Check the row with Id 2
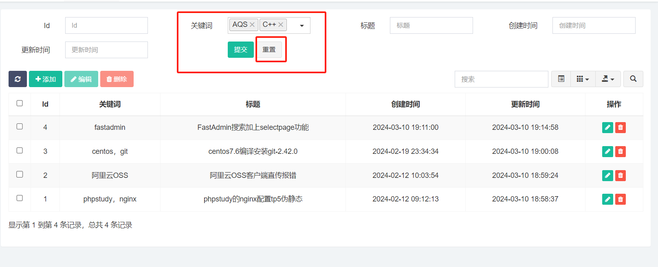 pyautogui.click(x=20, y=174)
